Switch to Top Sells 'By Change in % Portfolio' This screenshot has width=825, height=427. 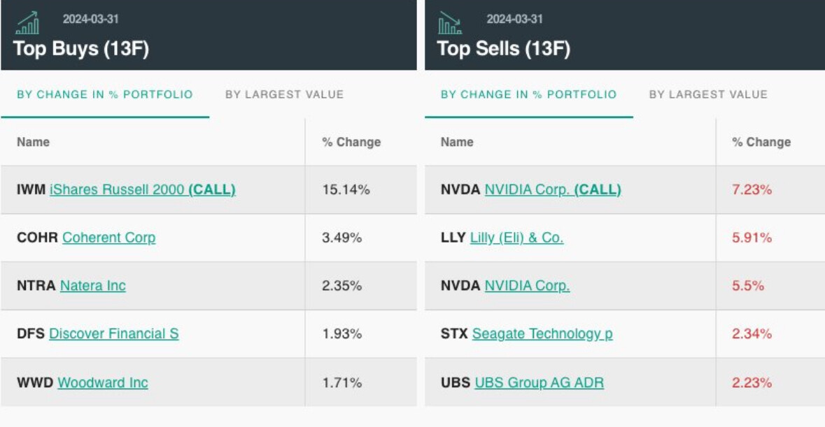coord(528,94)
